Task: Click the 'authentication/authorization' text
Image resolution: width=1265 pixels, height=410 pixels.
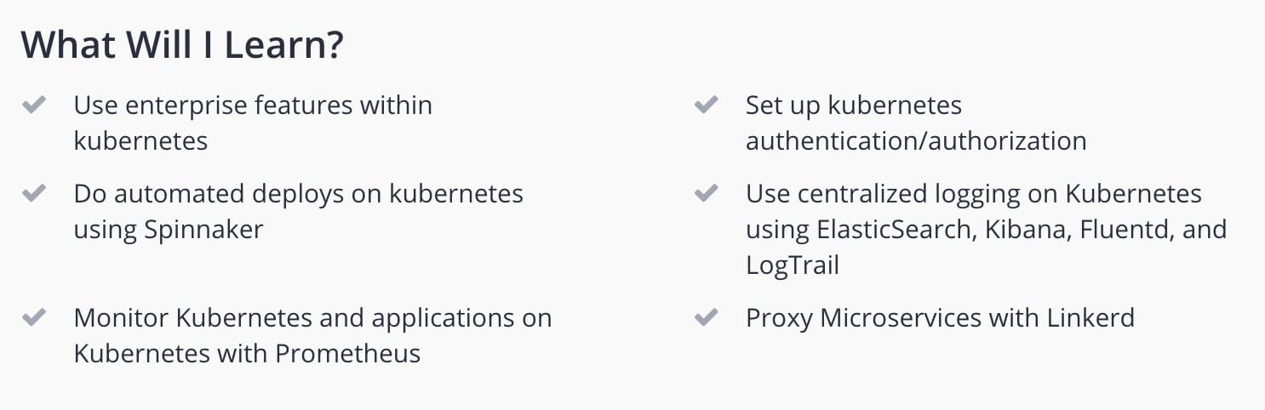Action: click(x=916, y=141)
